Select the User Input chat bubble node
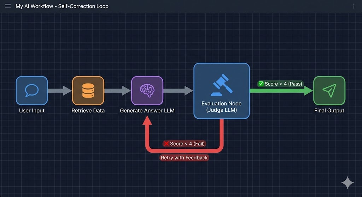Viewport: 362px width, 197px height. point(31,91)
